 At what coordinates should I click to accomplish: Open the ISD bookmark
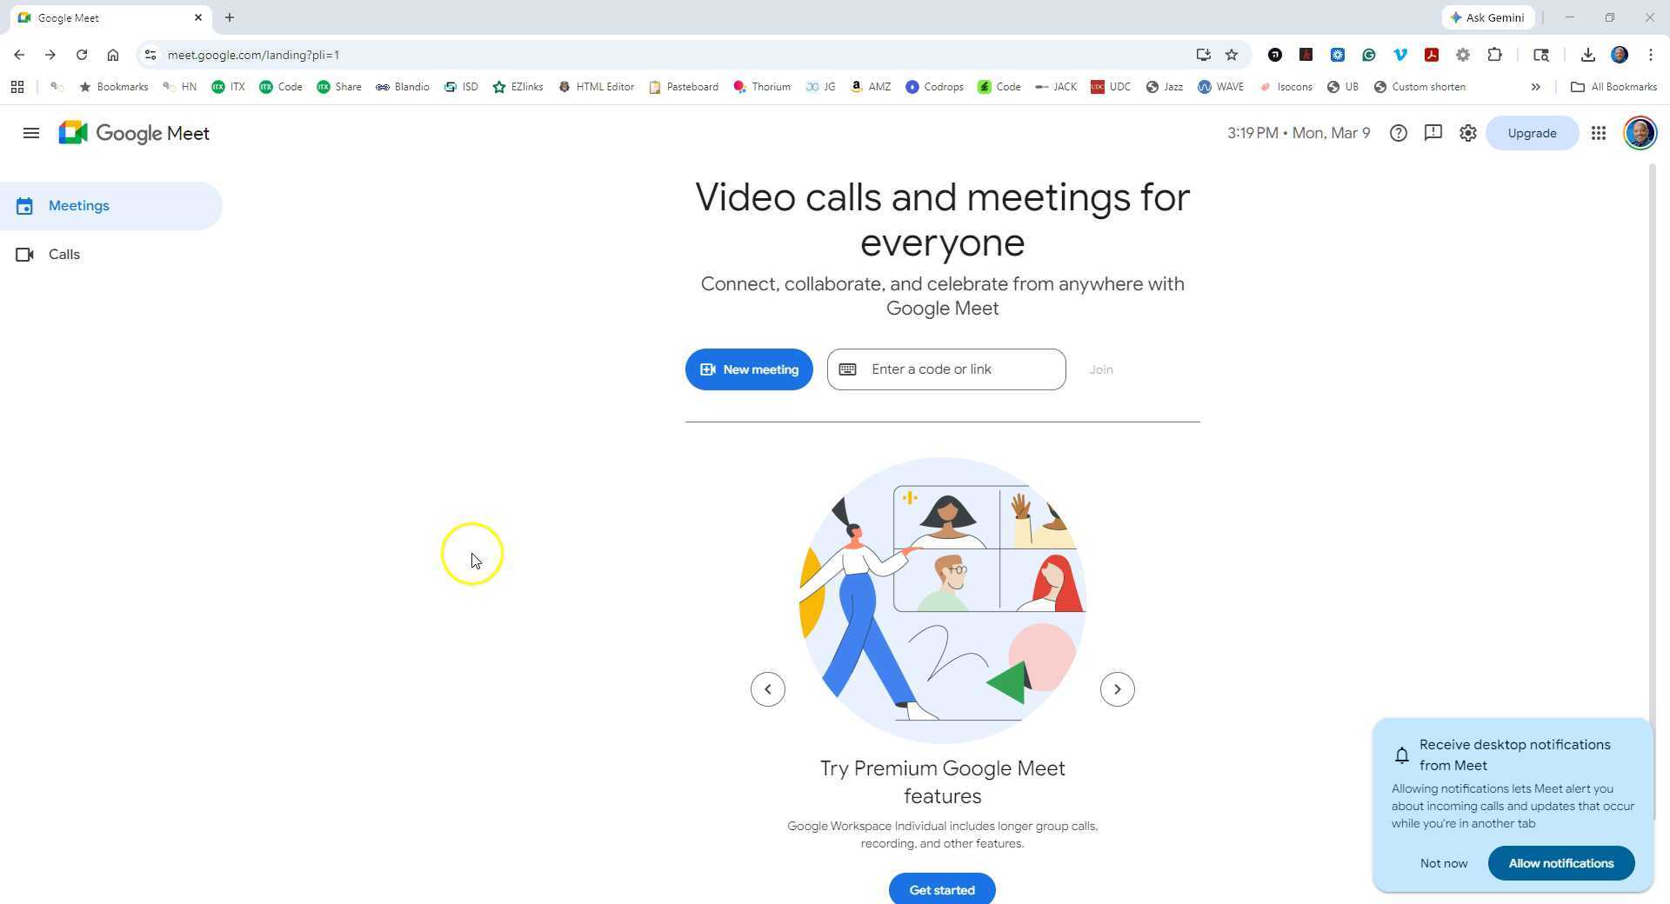[x=461, y=87]
